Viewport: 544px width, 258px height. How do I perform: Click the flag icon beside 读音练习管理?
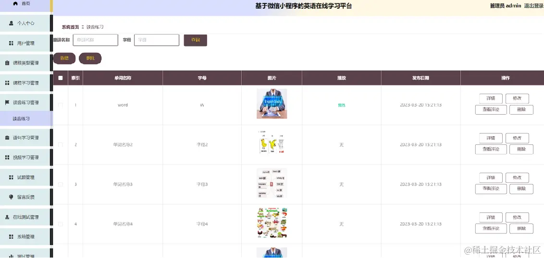7,103
